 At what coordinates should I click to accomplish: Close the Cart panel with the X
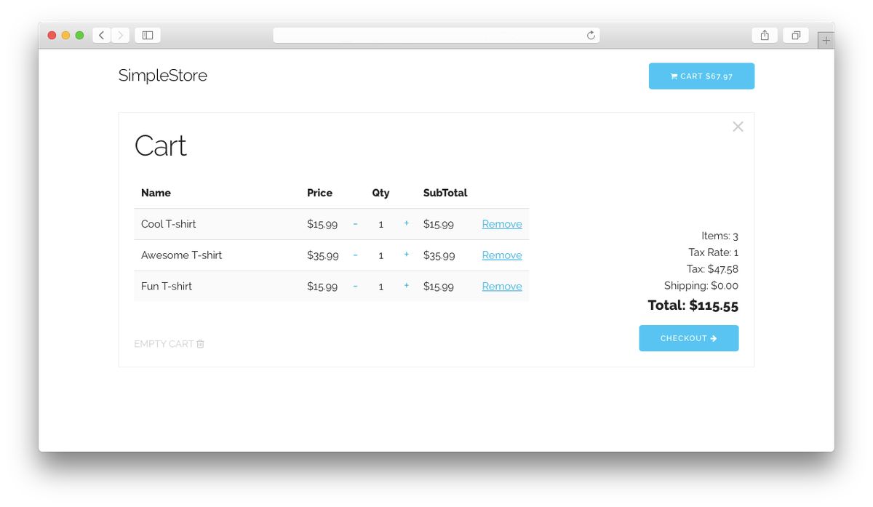(738, 127)
